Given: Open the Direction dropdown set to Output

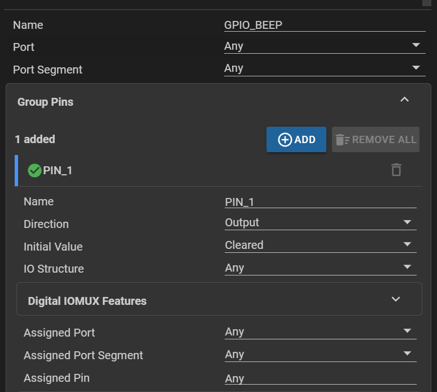Looking at the screenshot, I should point(320,223).
